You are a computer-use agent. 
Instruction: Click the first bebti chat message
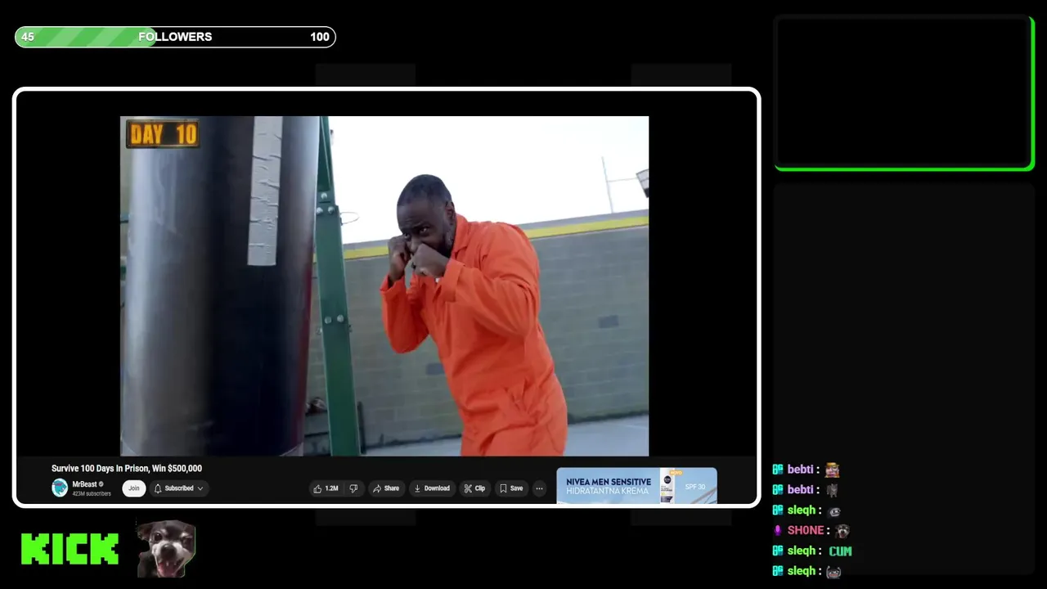click(x=807, y=470)
